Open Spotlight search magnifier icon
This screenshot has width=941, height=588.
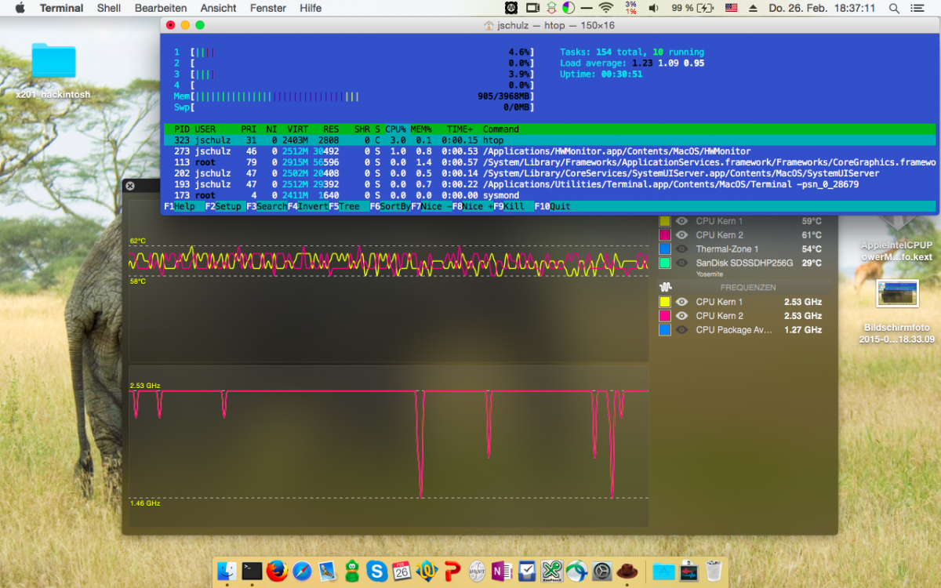click(x=894, y=8)
